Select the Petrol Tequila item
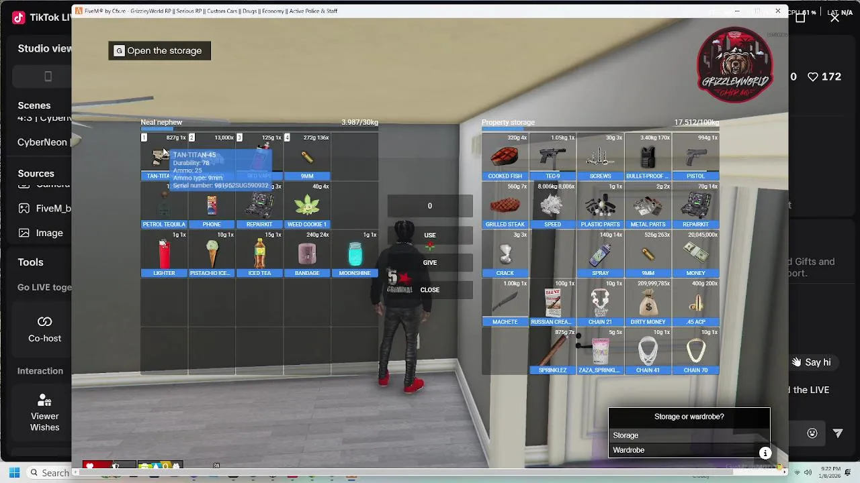This screenshot has height=483, width=860. tap(164, 205)
